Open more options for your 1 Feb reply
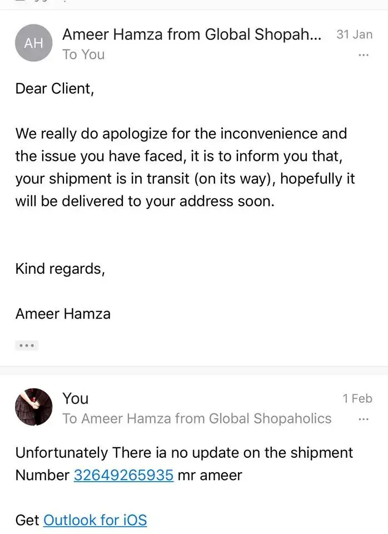 [x=364, y=419]
